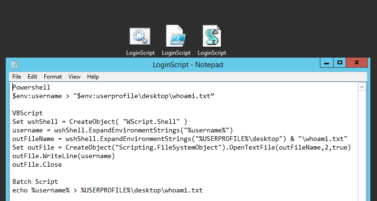Click the 'outFile.WriteLine(username)' line

[x=64, y=156]
